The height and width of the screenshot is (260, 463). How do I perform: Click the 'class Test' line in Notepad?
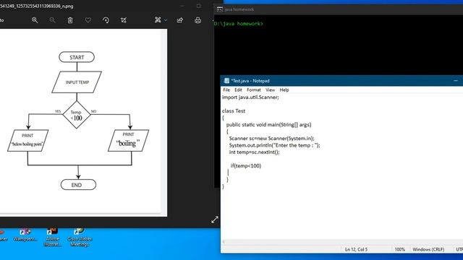click(x=234, y=110)
